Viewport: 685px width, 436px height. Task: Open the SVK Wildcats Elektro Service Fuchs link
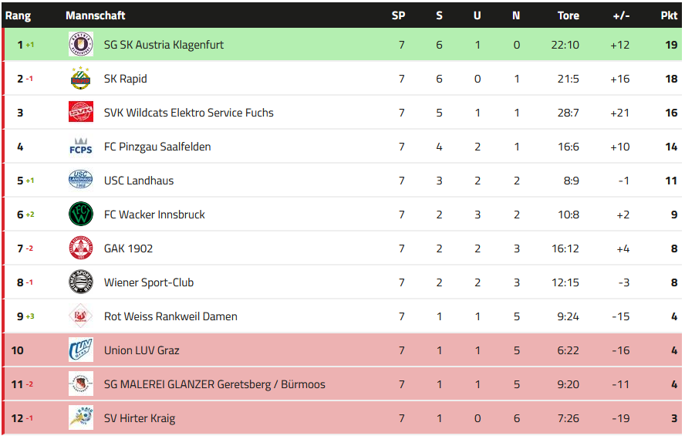click(188, 113)
